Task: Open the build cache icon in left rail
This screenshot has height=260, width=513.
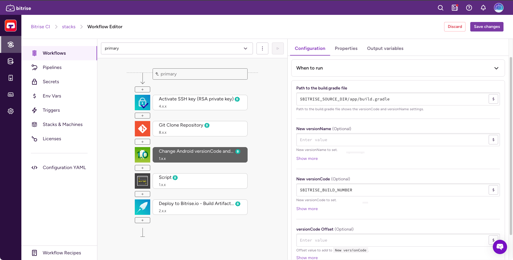Action: point(11,61)
